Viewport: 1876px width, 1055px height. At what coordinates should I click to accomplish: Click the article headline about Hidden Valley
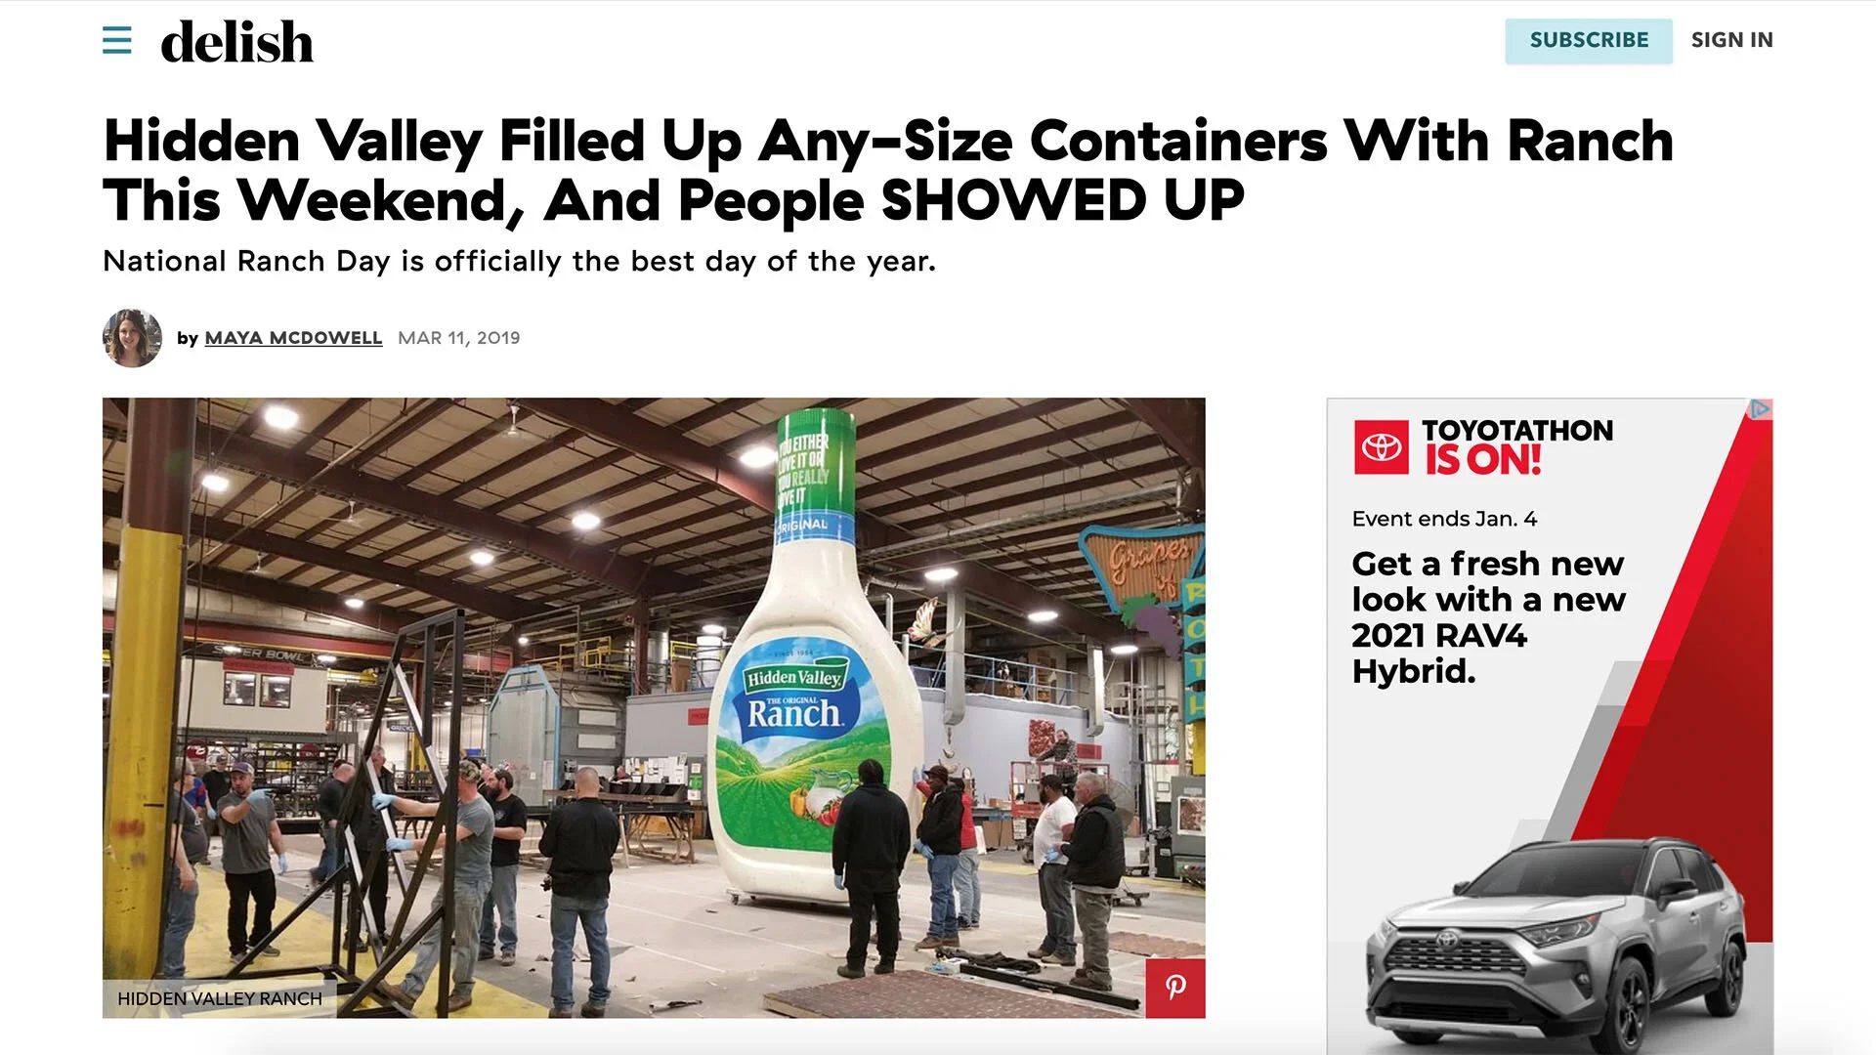[888, 170]
